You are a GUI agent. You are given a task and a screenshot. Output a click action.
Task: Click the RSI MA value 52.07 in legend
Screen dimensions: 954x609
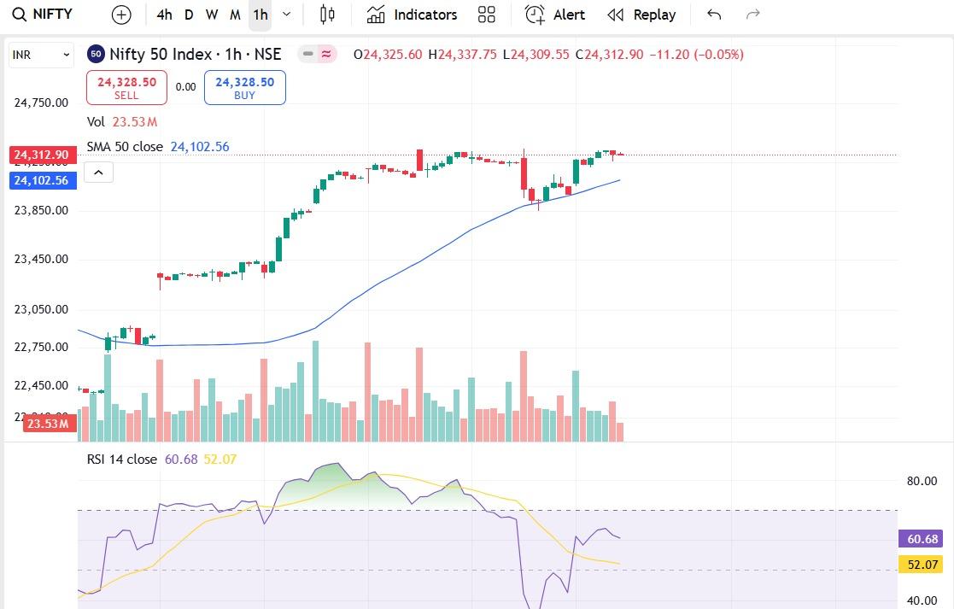pos(219,460)
